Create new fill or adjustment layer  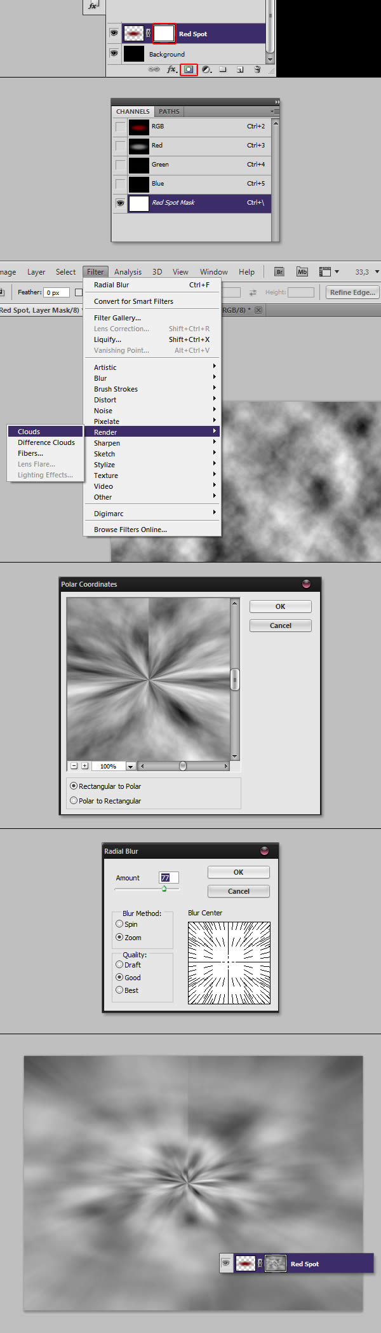(x=206, y=69)
